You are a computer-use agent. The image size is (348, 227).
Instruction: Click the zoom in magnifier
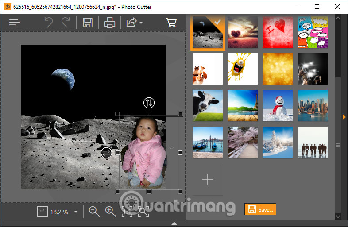pyautogui.click(x=111, y=212)
